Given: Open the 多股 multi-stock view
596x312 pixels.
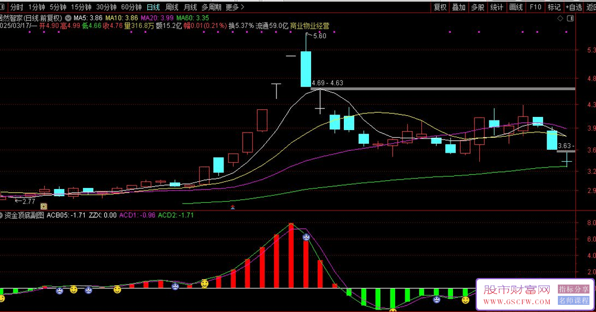Looking at the screenshot, I should pos(477,7).
